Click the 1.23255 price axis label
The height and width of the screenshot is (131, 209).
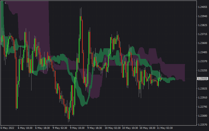[202, 71]
